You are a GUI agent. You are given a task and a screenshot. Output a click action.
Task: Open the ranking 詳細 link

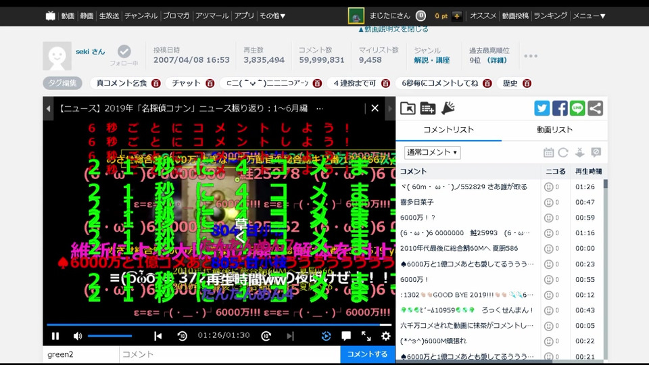coord(497,60)
